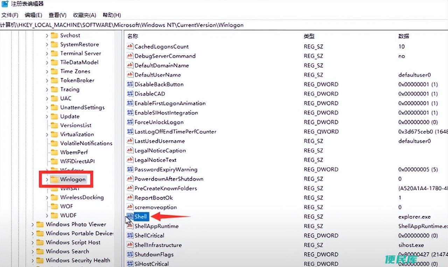This screenshot has height=267, width=448.
Task: Select the VersionsList folder icon
Action: click(54, 125)
